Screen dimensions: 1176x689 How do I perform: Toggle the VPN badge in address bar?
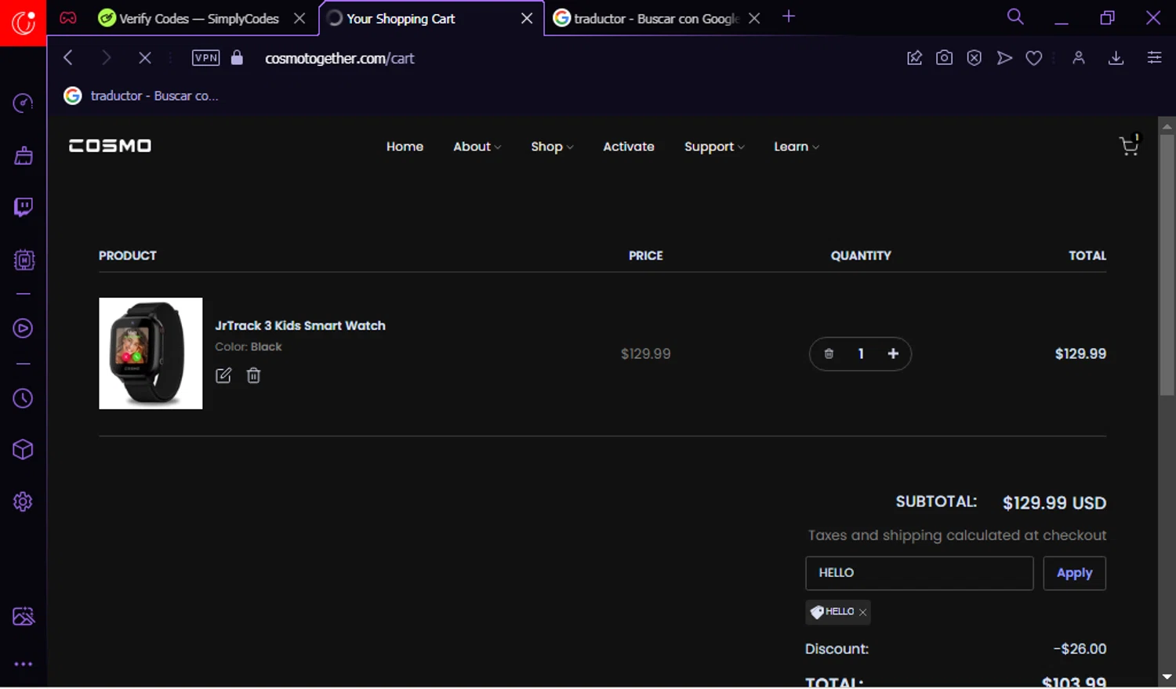tap(205, 57)
